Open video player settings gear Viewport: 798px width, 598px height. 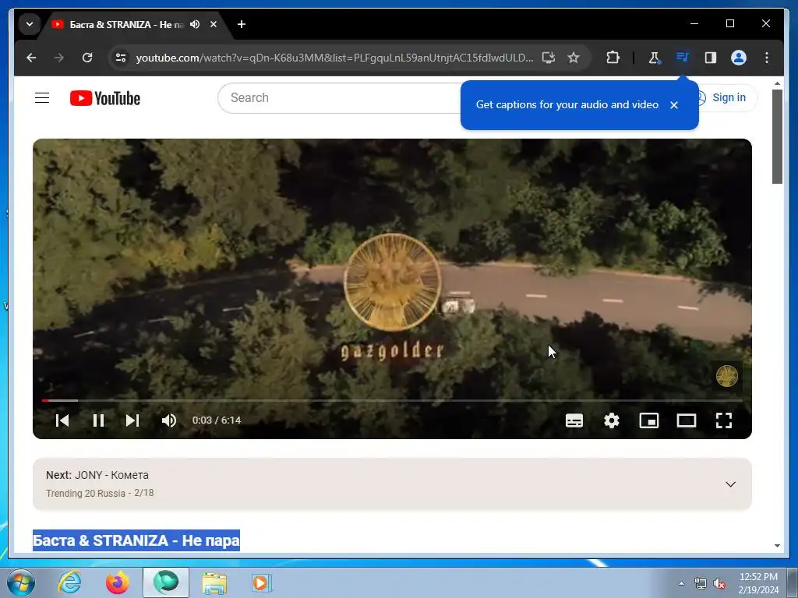pyautogui.click(x=611, y=420)
